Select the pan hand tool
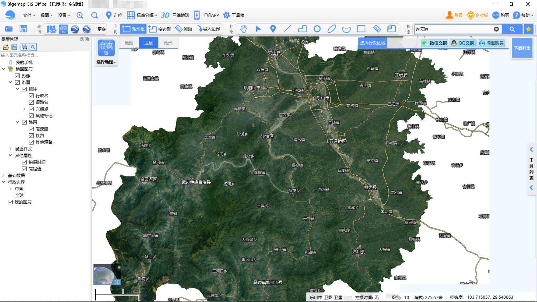The height and width of the screenshot is (302, 537). (x=244, y=29)
